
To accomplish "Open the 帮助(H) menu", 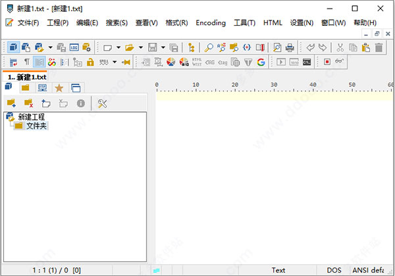I will pos(365,22).
